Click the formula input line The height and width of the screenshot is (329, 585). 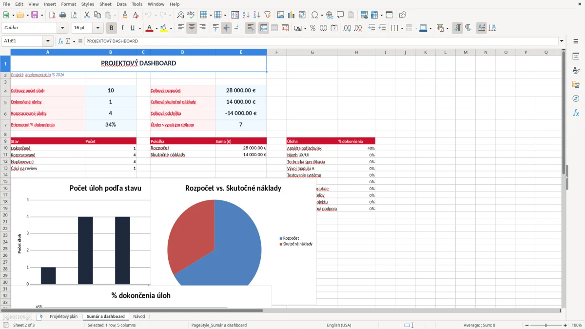(321, 41)
